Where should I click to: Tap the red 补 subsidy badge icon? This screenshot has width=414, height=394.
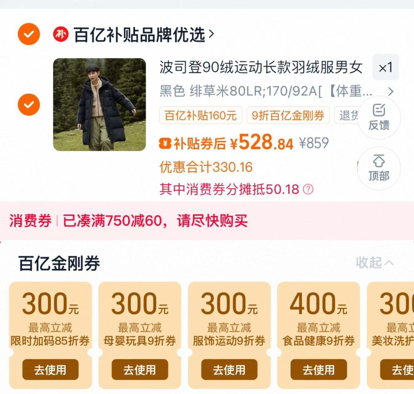61,34
